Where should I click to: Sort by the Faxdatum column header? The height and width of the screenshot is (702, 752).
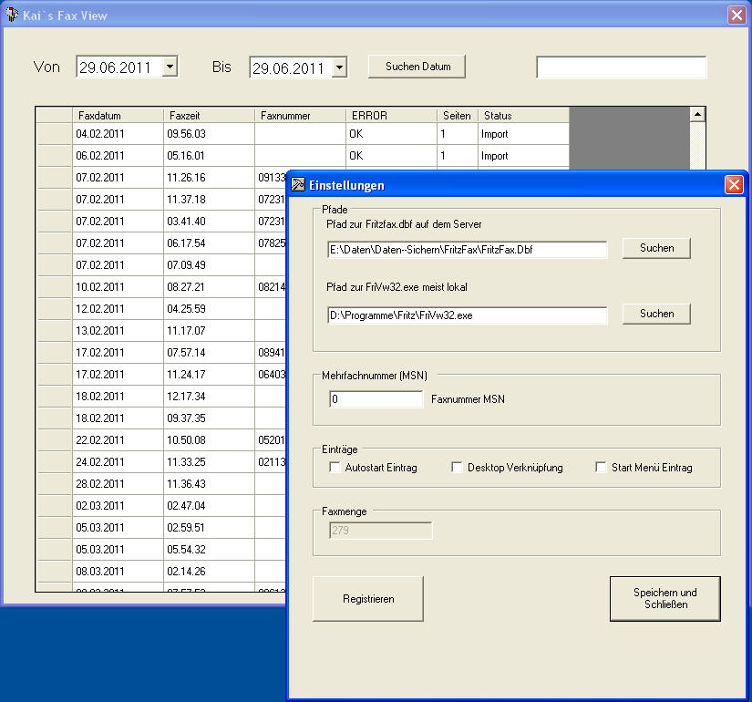118,116
